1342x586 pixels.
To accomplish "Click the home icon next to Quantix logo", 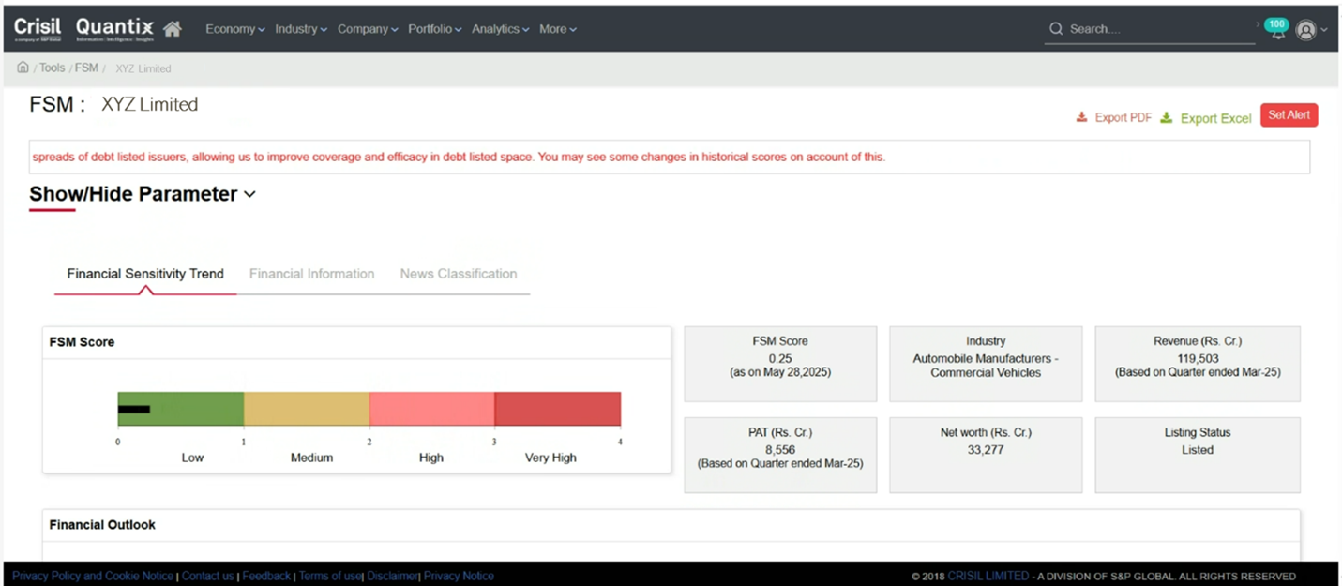I will [x=173, y=29].
